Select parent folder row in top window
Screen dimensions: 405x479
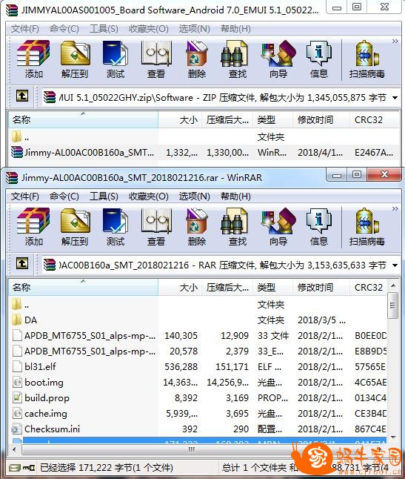click(x=204, y=137)
